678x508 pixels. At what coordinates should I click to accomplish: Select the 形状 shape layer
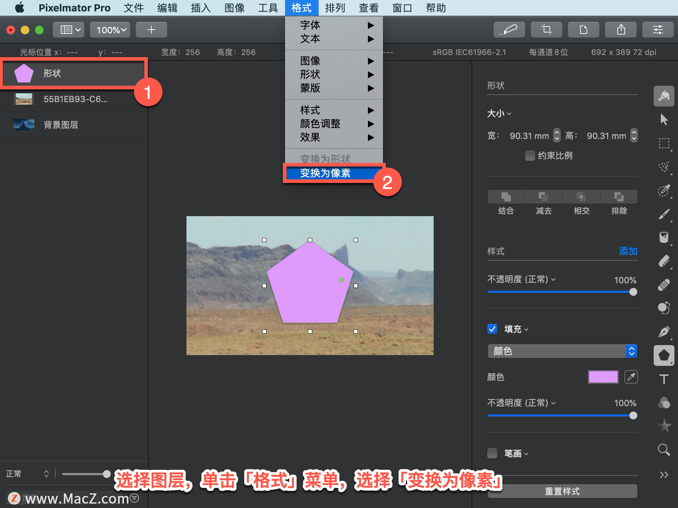[74, 73]
